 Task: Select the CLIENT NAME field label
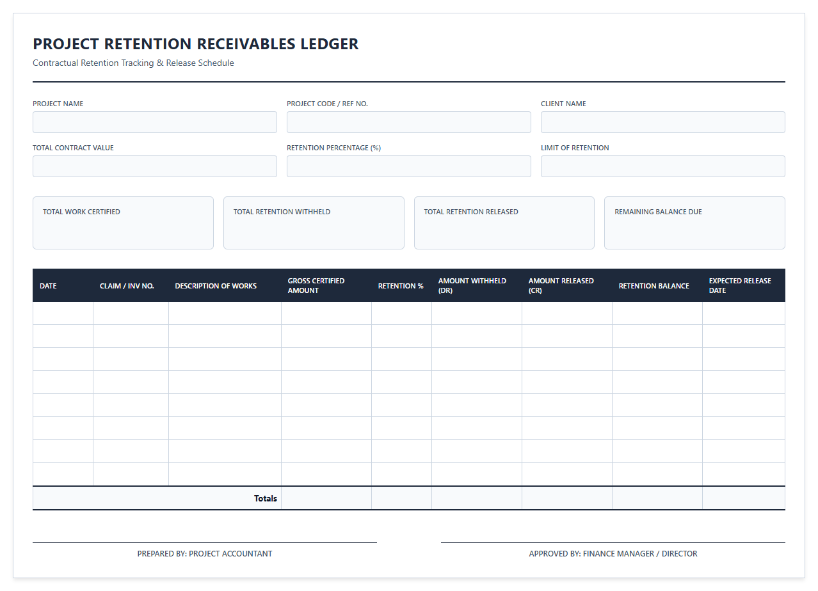coord(563,104)
